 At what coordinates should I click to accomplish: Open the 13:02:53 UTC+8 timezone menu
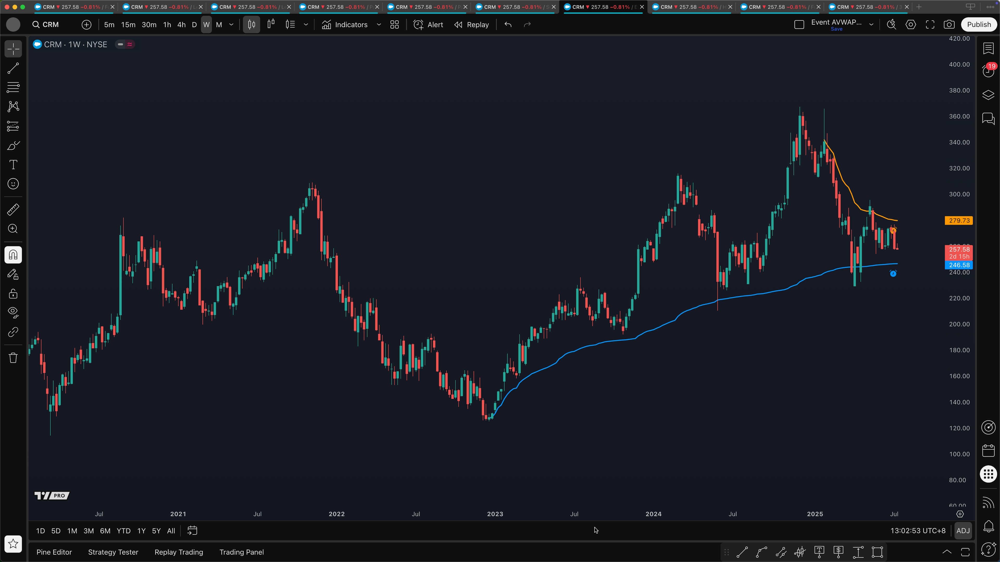tap(918, 531)
